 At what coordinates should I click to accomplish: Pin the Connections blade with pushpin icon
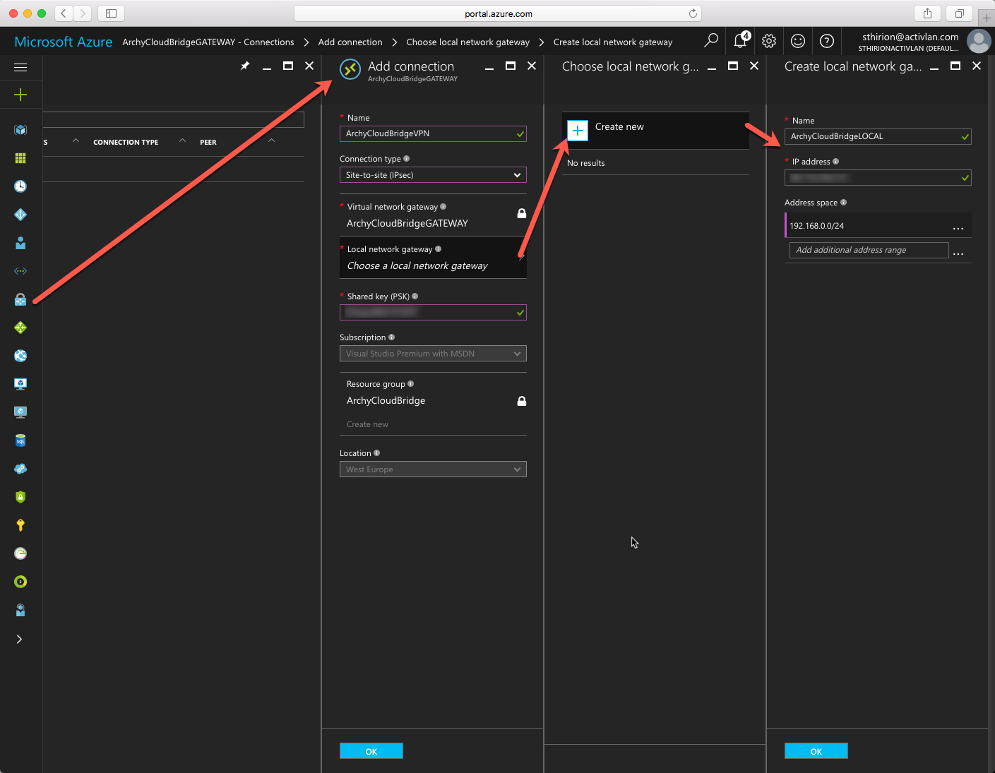[245, 66]
